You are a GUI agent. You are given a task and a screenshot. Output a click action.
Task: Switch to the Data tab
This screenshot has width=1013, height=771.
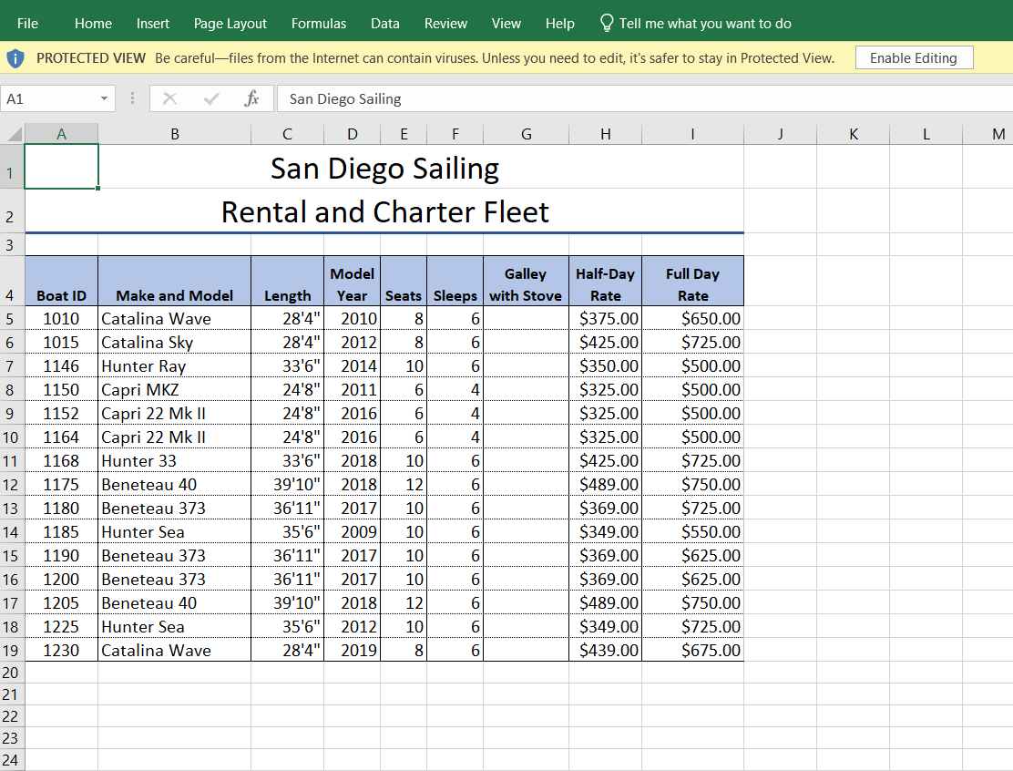pyautogui.click(x=385, y=24)
